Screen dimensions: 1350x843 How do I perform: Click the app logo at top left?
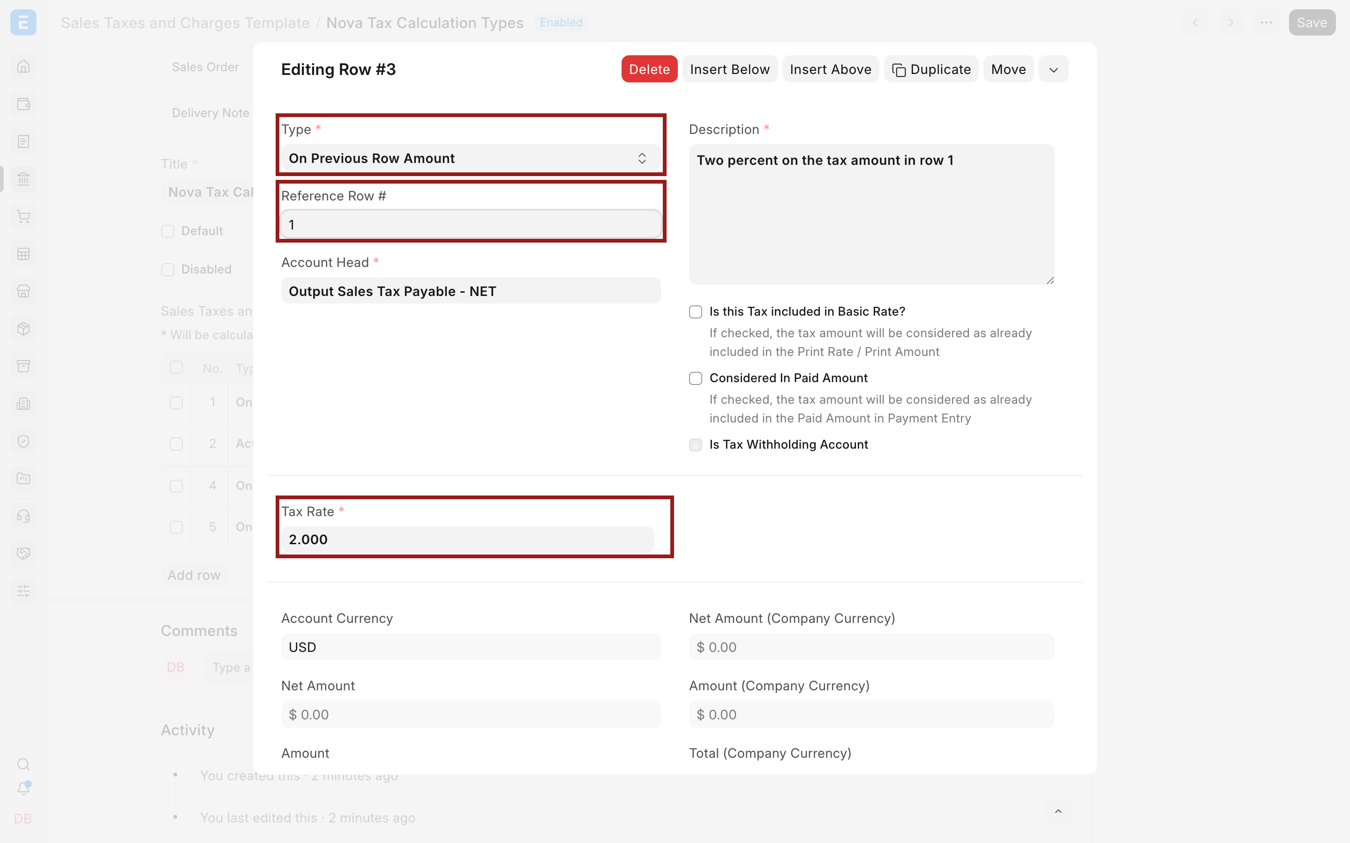(x=23, y=22)
